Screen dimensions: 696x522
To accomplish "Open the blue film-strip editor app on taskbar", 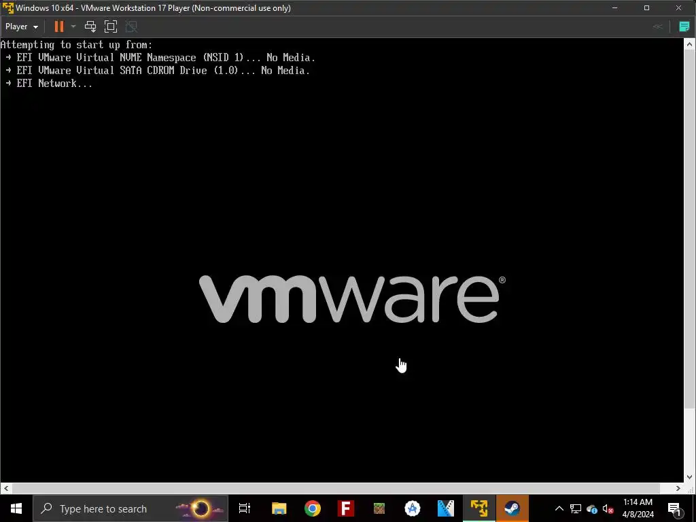I will tap(446, 508).
